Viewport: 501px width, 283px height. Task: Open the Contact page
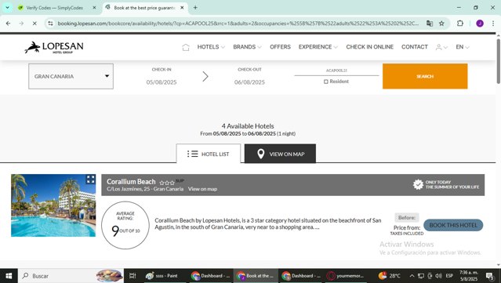(x=415, y=47)
